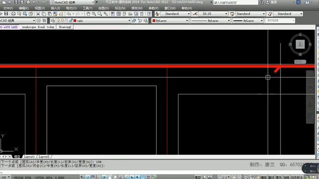Select the Zoom Realtime magnifier tool
The width and height of the screenshot is (319, 179).
(x=94, y=14)
